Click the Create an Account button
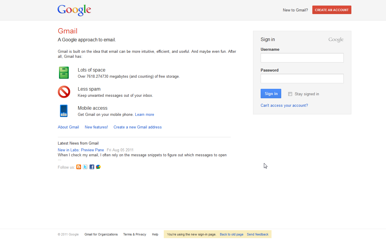This screenshot has height=239, width=386. click(332, 10)
